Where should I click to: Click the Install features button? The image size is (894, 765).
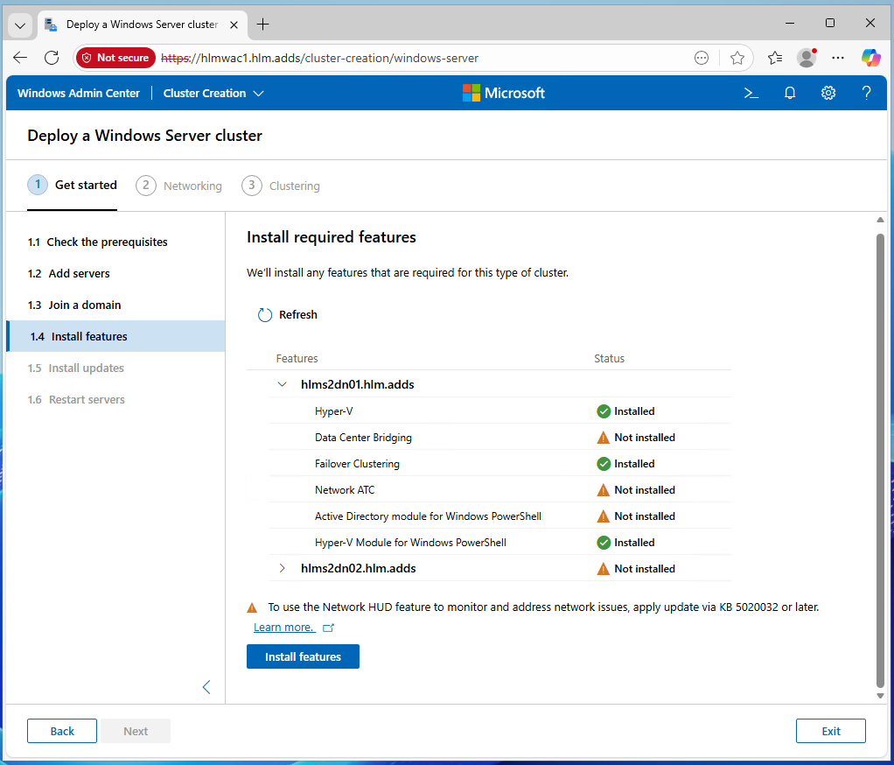click(x=303, y=656)
